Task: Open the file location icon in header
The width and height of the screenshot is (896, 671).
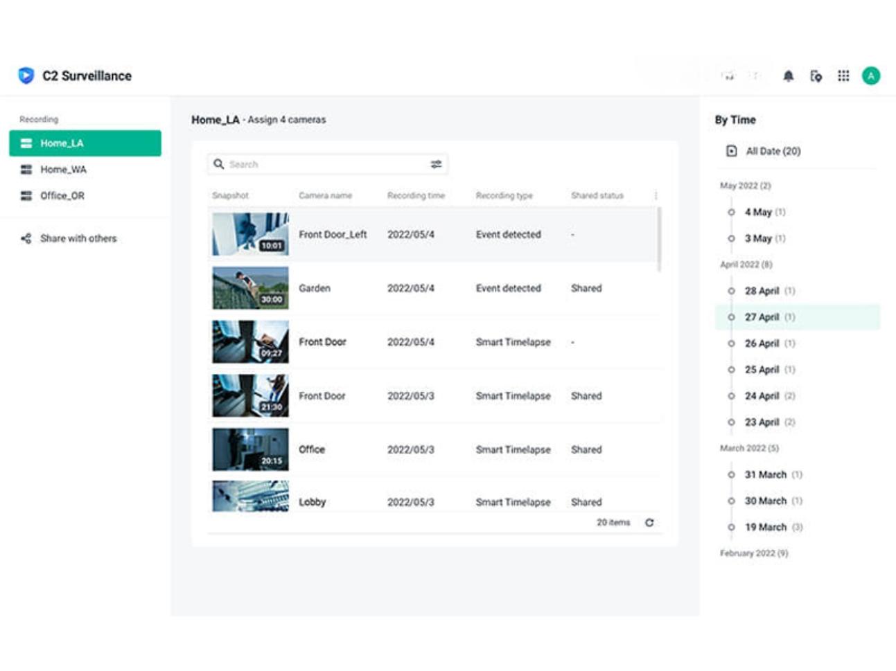Action: pos(816,76)
